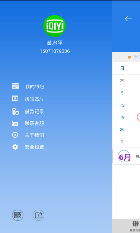Click the wallet card icon
The width and height of the screenshot is (140, 233).
tap(15, 86)
